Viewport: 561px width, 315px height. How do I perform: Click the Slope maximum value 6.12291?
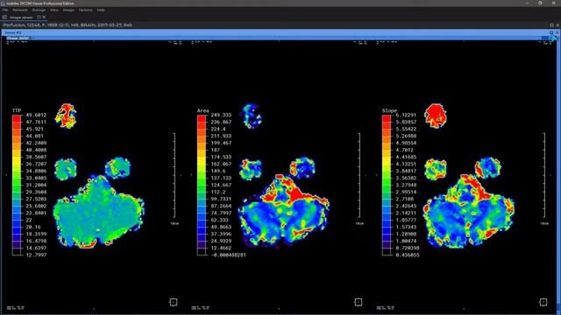[406, 115]
